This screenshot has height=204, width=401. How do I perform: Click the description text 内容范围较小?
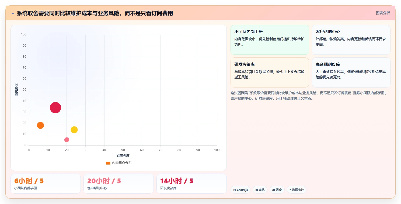270,42
